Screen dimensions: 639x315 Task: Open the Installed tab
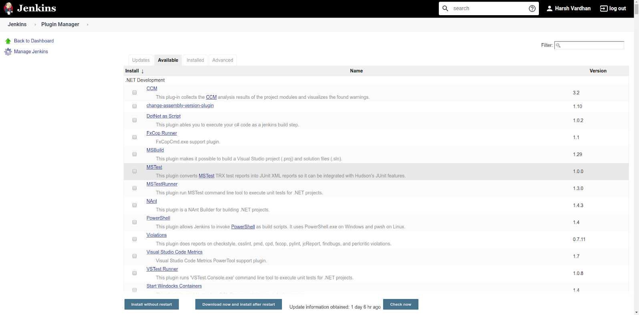[x=195, y=60]
